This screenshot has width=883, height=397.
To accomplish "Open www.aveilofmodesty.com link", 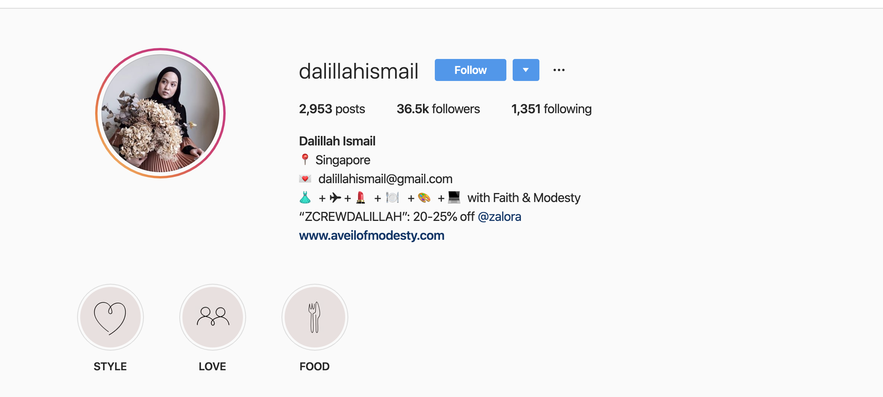I will tap(372, 235).
